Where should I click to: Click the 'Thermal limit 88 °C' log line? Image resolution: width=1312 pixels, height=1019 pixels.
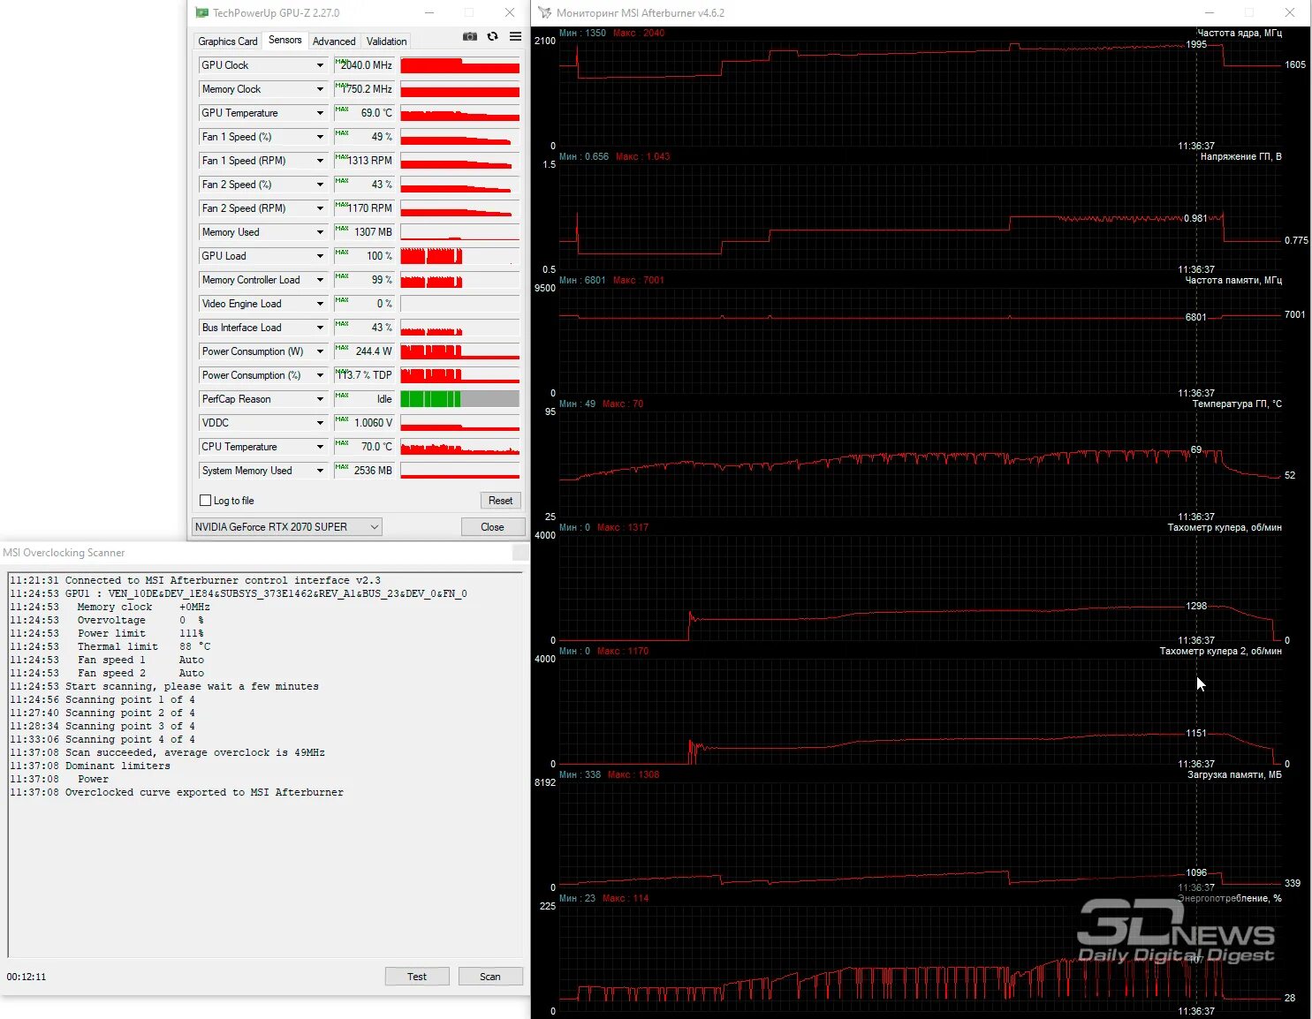point(110,647)
